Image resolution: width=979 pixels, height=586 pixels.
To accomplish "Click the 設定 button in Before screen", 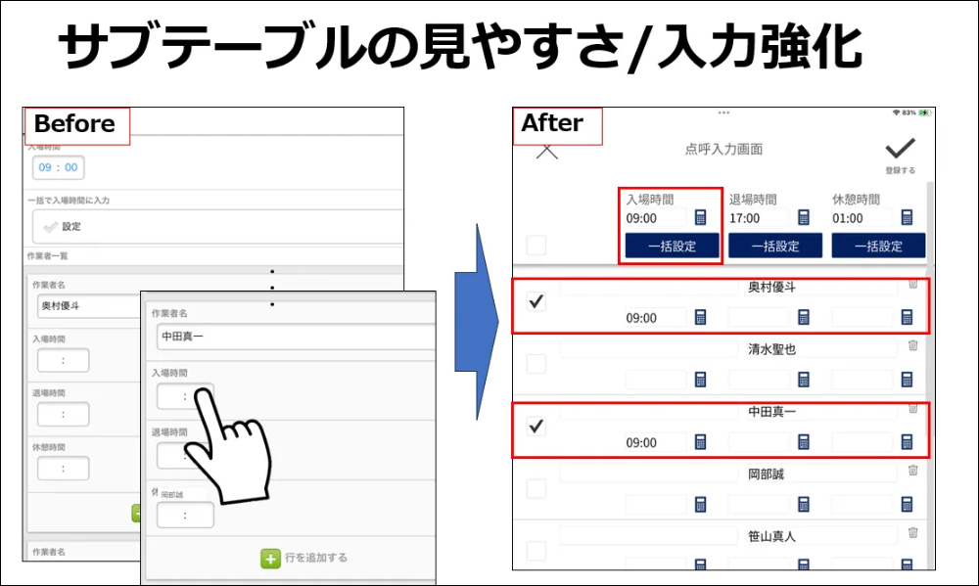I will 217,227.
